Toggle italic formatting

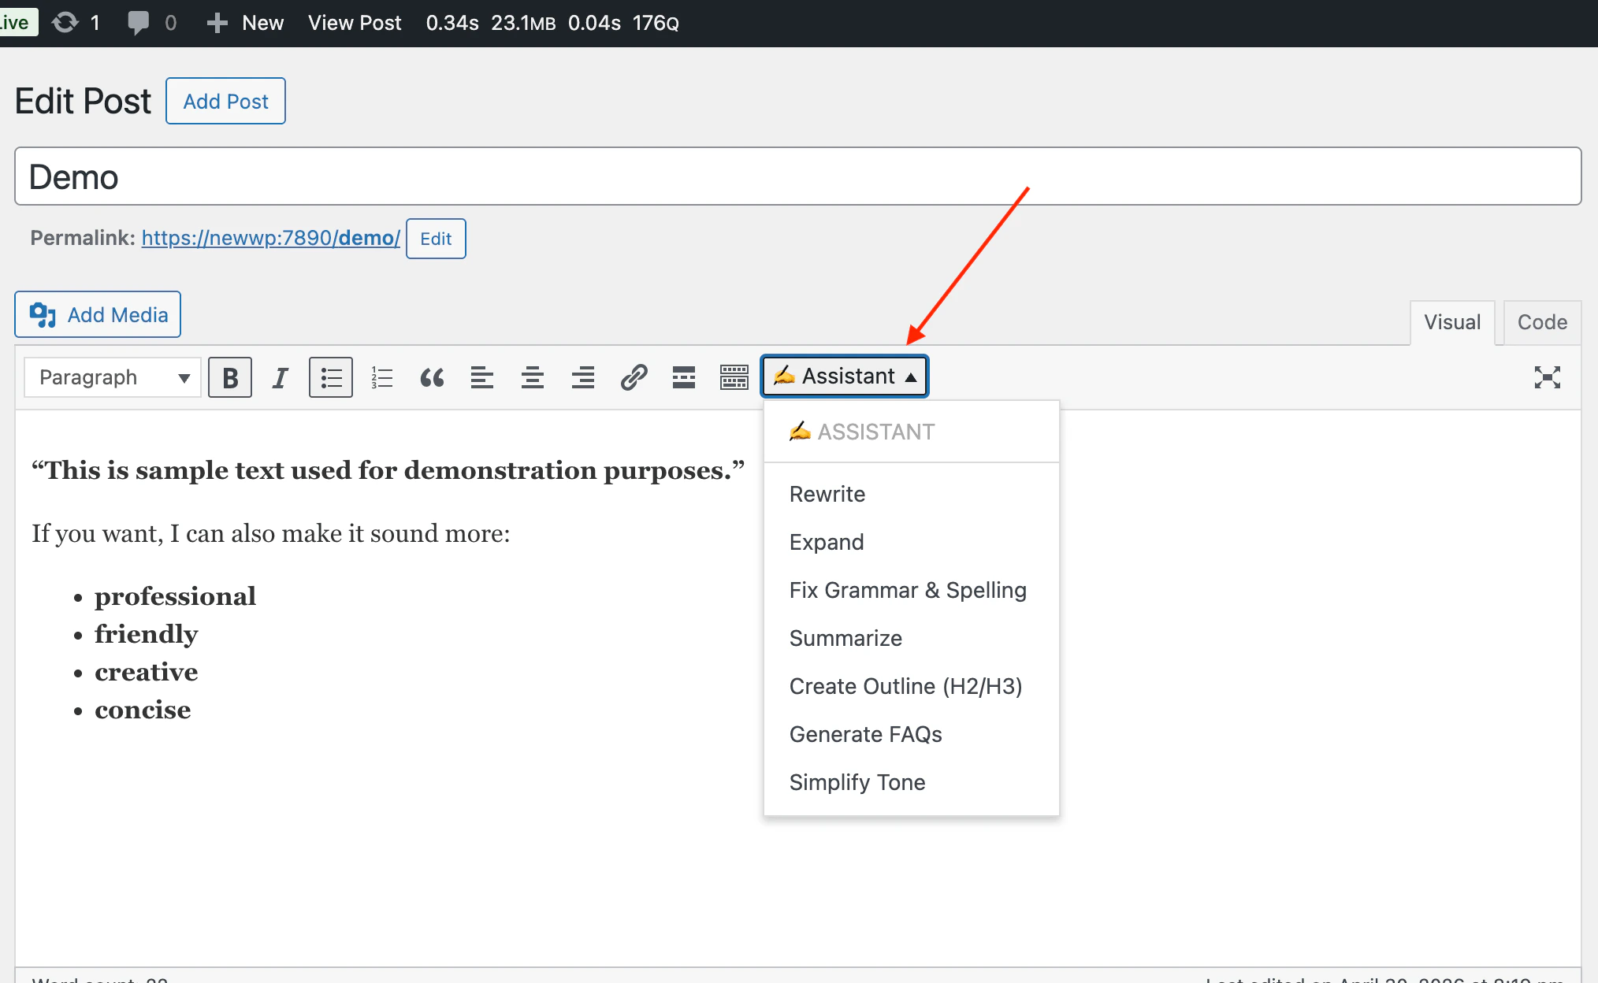coord(280,377)
